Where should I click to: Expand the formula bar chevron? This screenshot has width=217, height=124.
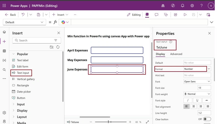click(212, 22)
